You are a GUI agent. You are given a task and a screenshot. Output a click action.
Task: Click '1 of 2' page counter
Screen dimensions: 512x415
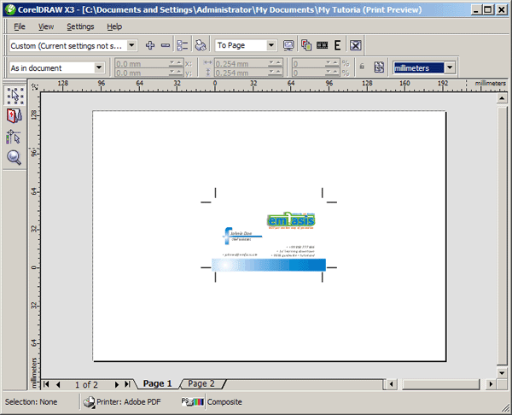point(86,384)
